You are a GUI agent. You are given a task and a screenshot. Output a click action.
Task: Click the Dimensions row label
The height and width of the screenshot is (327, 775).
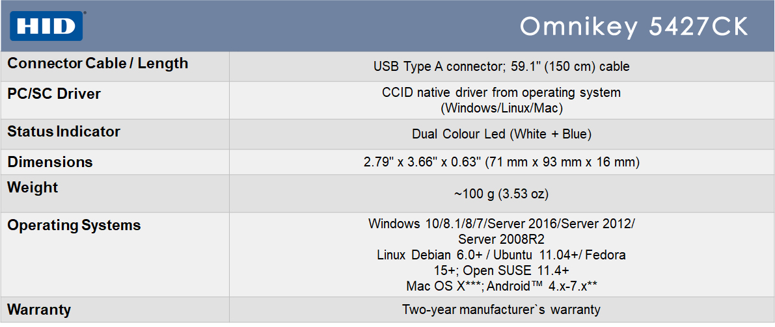click(x=50, y=162)
